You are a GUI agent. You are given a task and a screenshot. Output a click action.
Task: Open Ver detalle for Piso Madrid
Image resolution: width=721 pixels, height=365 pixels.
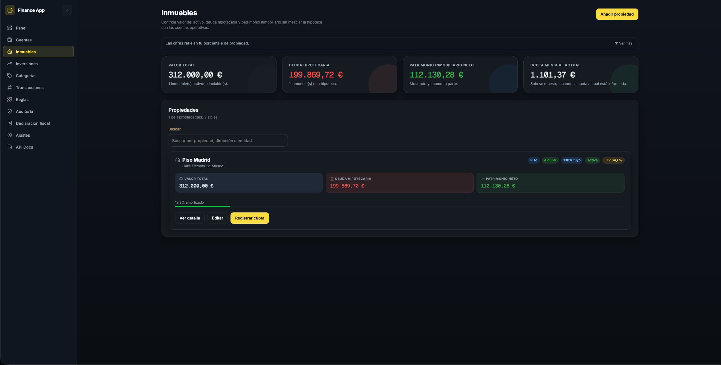click(x=190, y=218)
